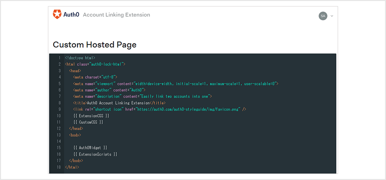Click the Auth0Widget template placeholder
Image resolution: width=386 pixels, height=180 pixels.
(x=90, y=148)
